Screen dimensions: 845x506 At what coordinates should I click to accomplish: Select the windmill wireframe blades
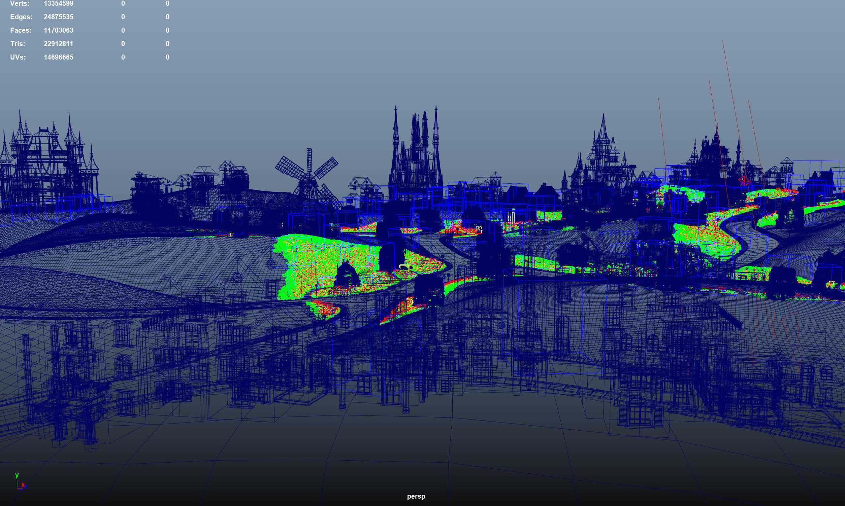308,172
